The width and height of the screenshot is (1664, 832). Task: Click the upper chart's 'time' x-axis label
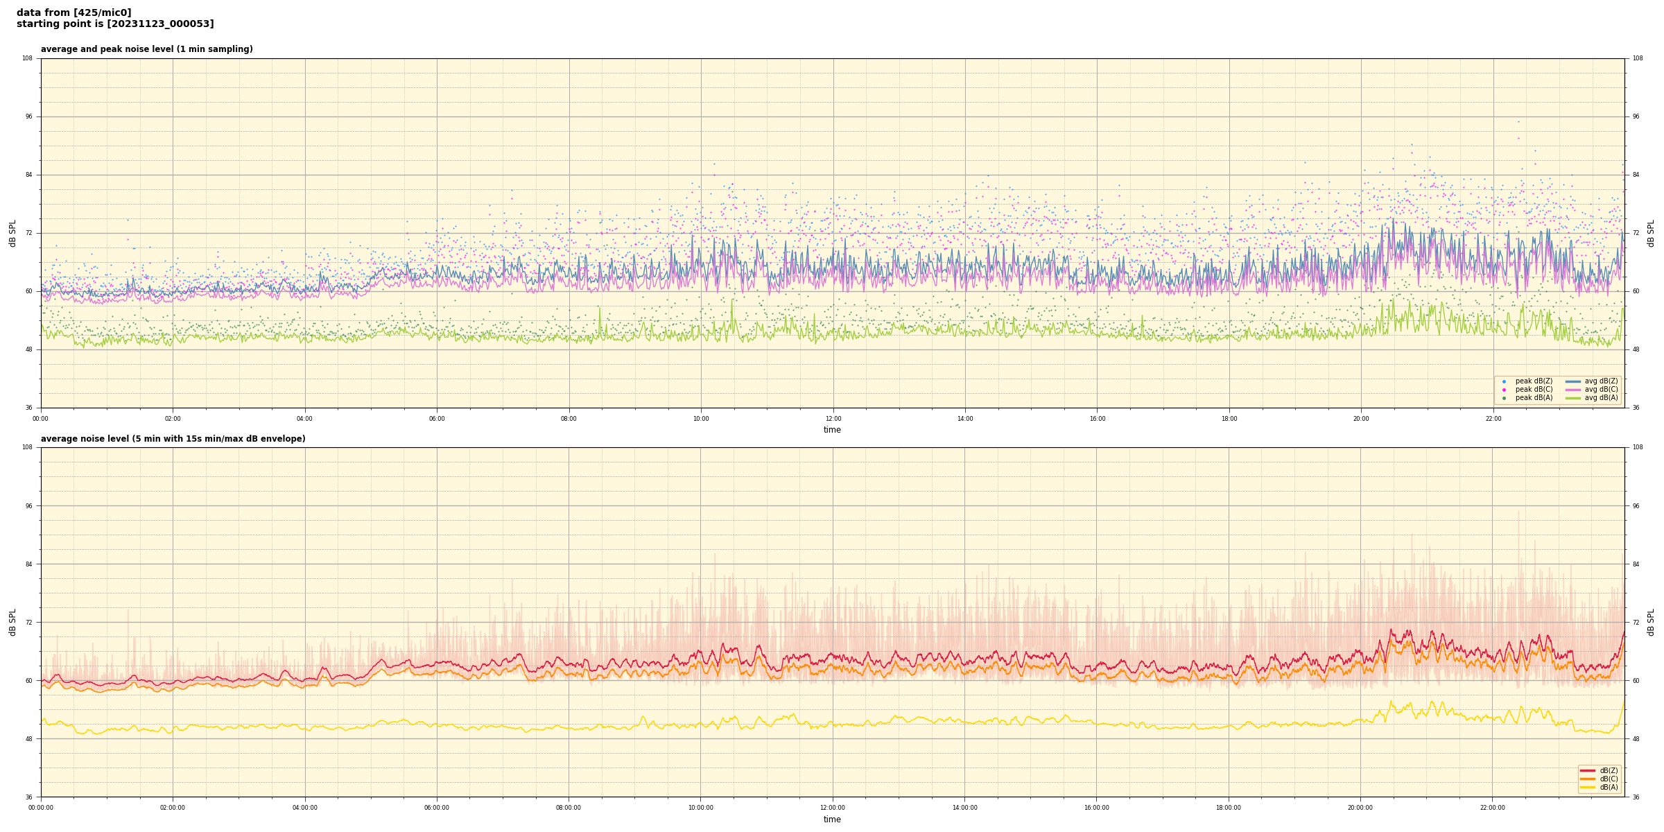832,430
